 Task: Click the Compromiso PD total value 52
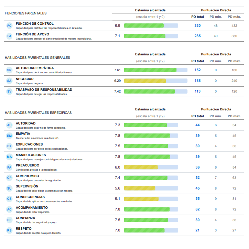click(197, 178)
